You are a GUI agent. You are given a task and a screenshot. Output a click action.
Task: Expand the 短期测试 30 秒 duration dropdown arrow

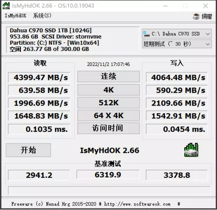click(x=208, y=44)
